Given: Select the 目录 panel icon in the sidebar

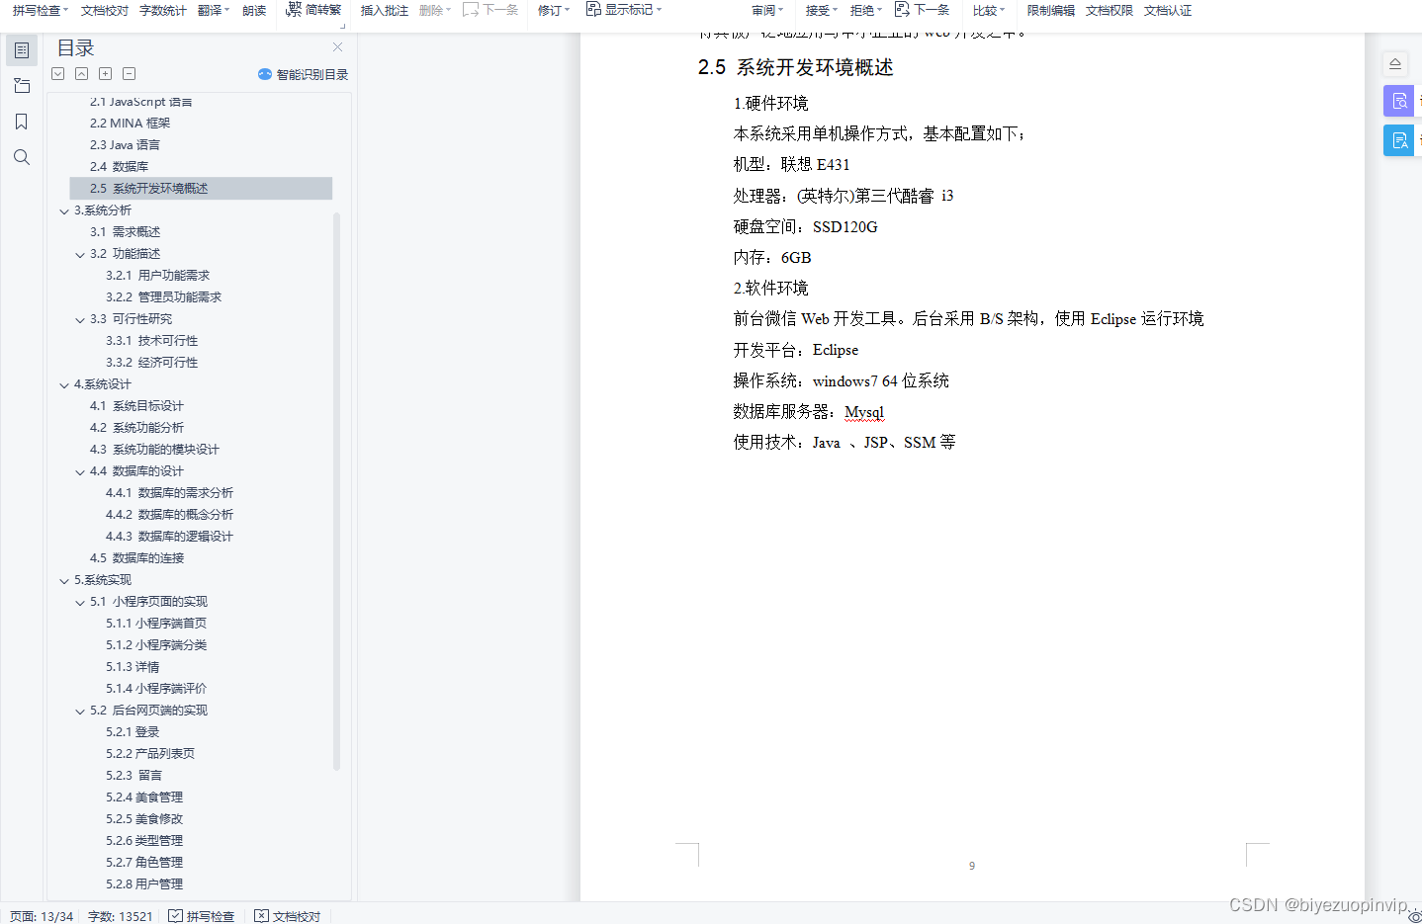Looking at the screenshot, I should [x=22, y=49].
